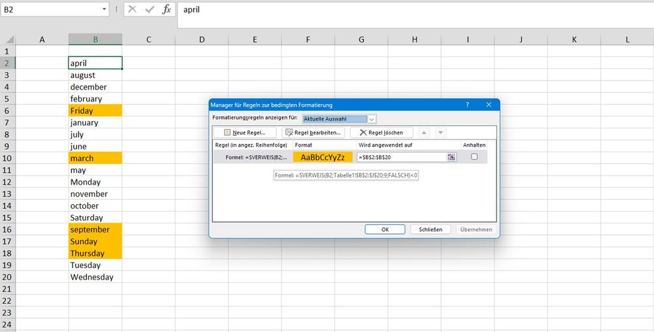Move rule down with the down arrow
The width and height of the screenshot is (654, 332).
441,133
